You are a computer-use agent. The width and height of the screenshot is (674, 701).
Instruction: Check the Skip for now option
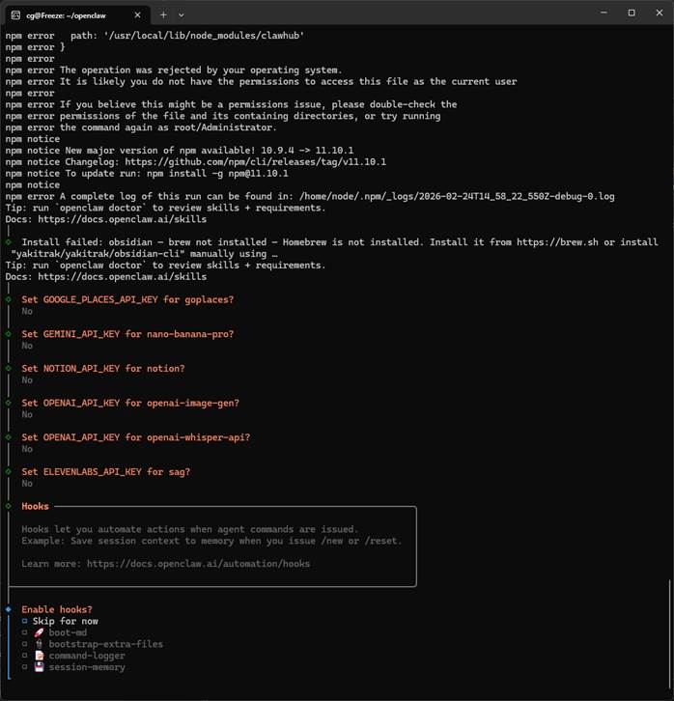(25, 621)
